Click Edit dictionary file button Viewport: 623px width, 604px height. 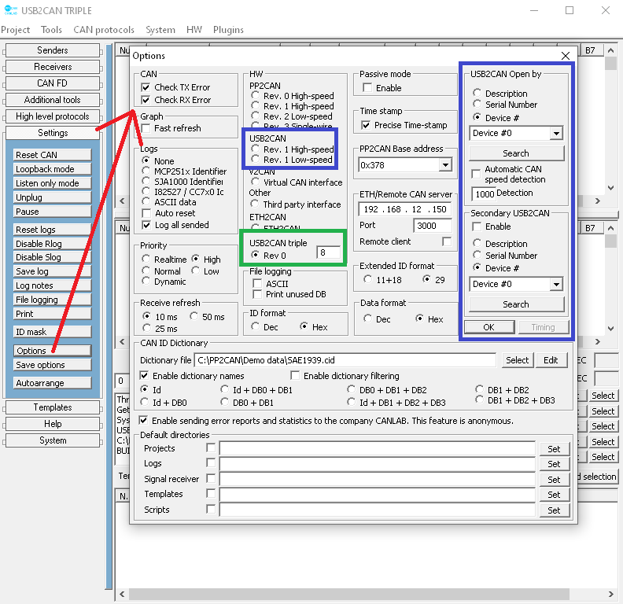[551, 360]
